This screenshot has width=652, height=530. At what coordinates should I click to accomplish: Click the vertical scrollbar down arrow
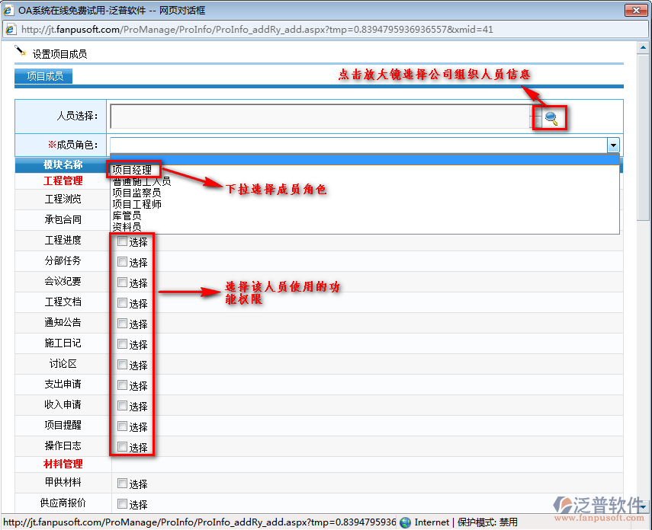pos(644,506)
